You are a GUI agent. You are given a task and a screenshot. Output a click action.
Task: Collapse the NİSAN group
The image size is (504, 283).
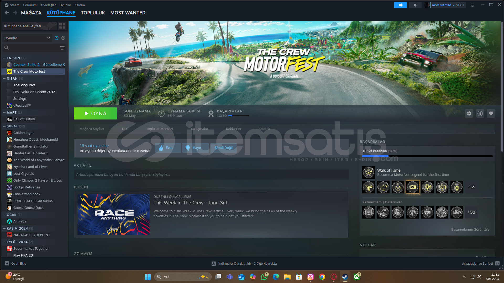click(4, 79)
